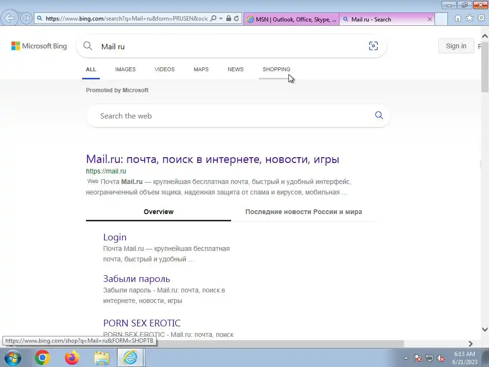
Task: Switch to MAPS results
Action: (x=201, y=69)
